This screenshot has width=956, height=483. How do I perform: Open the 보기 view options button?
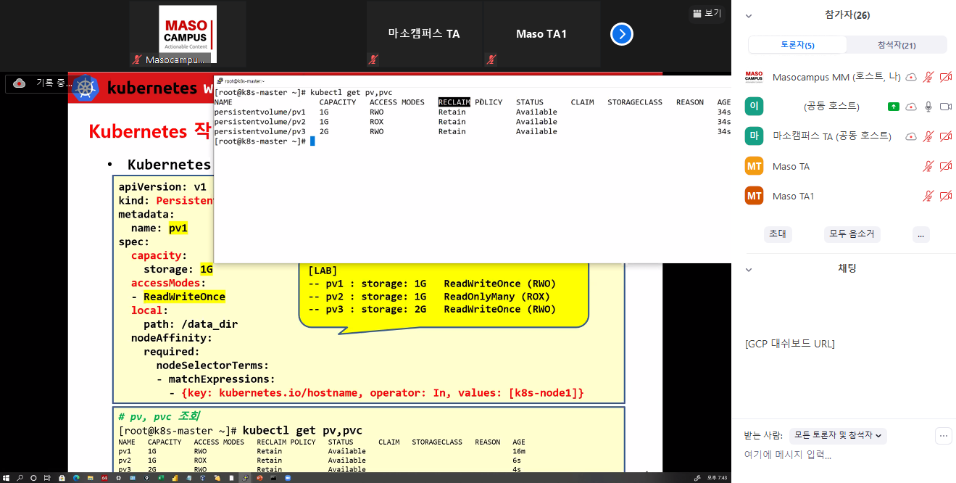707,13
